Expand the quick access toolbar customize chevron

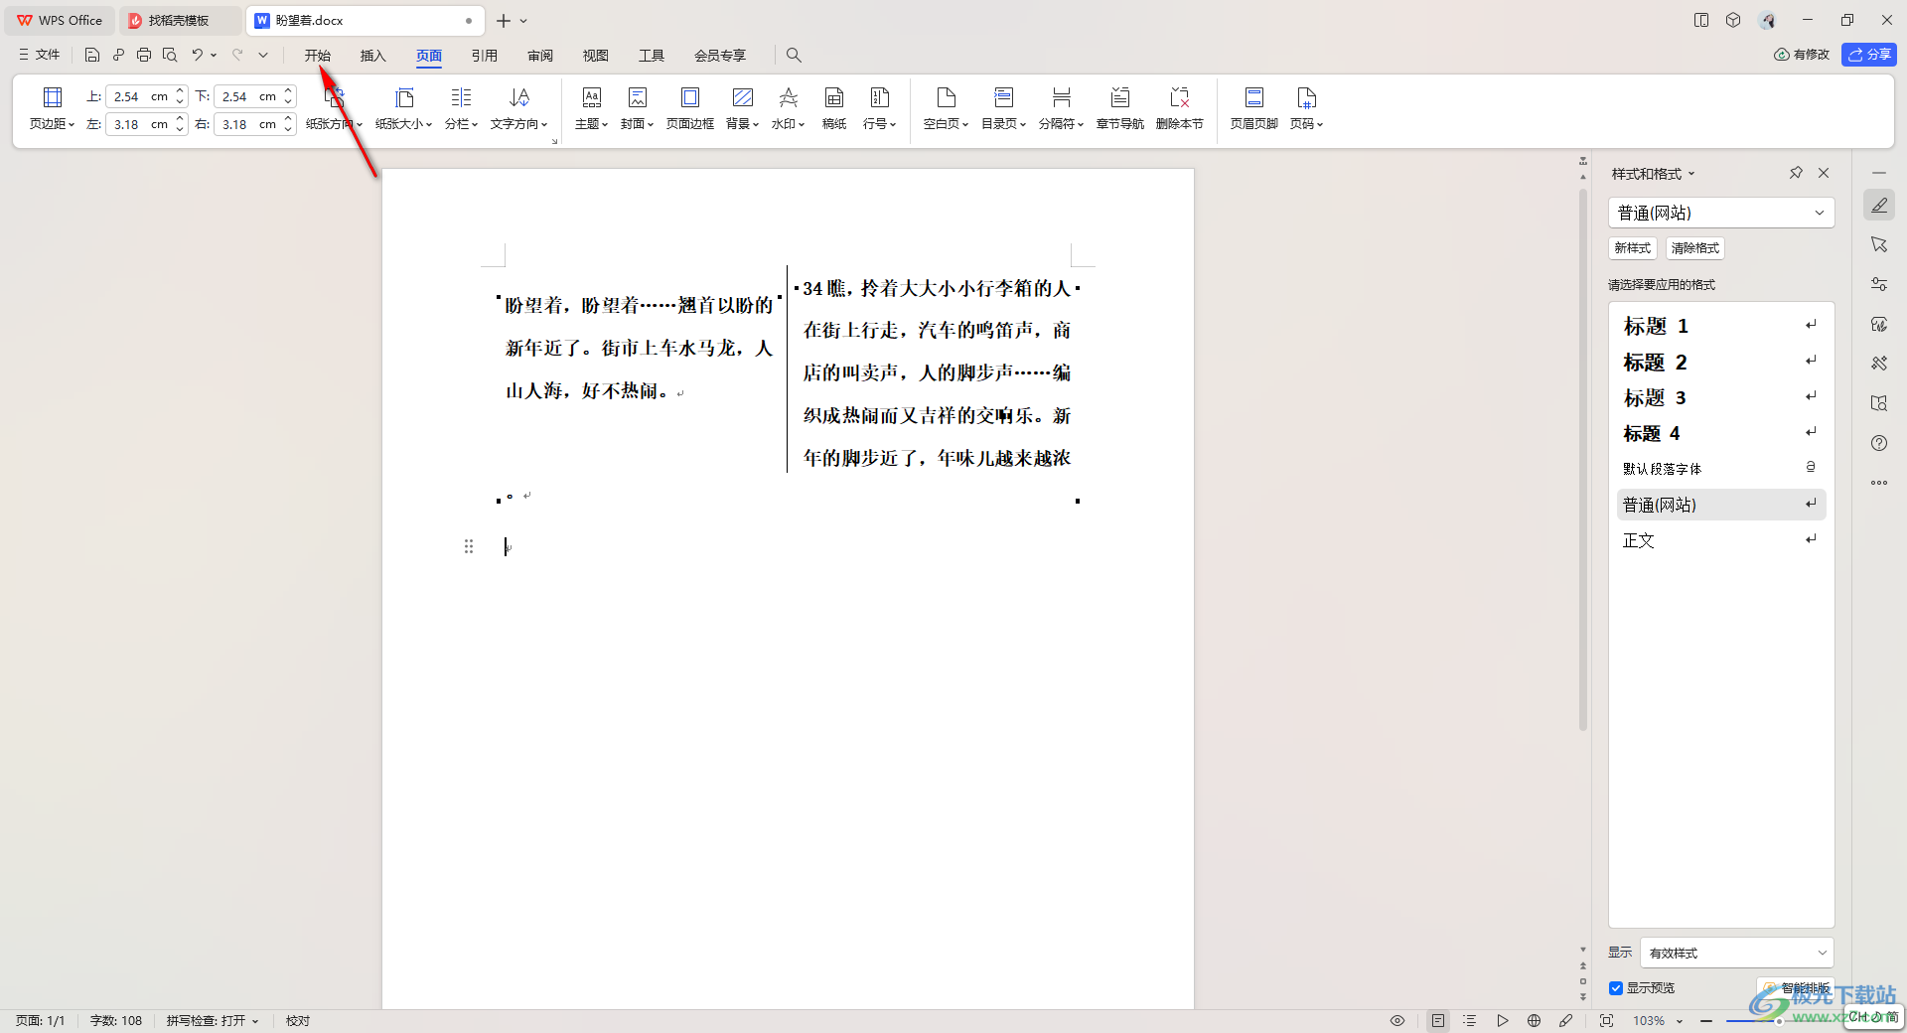pyautogui.click(x=263, y=55)
